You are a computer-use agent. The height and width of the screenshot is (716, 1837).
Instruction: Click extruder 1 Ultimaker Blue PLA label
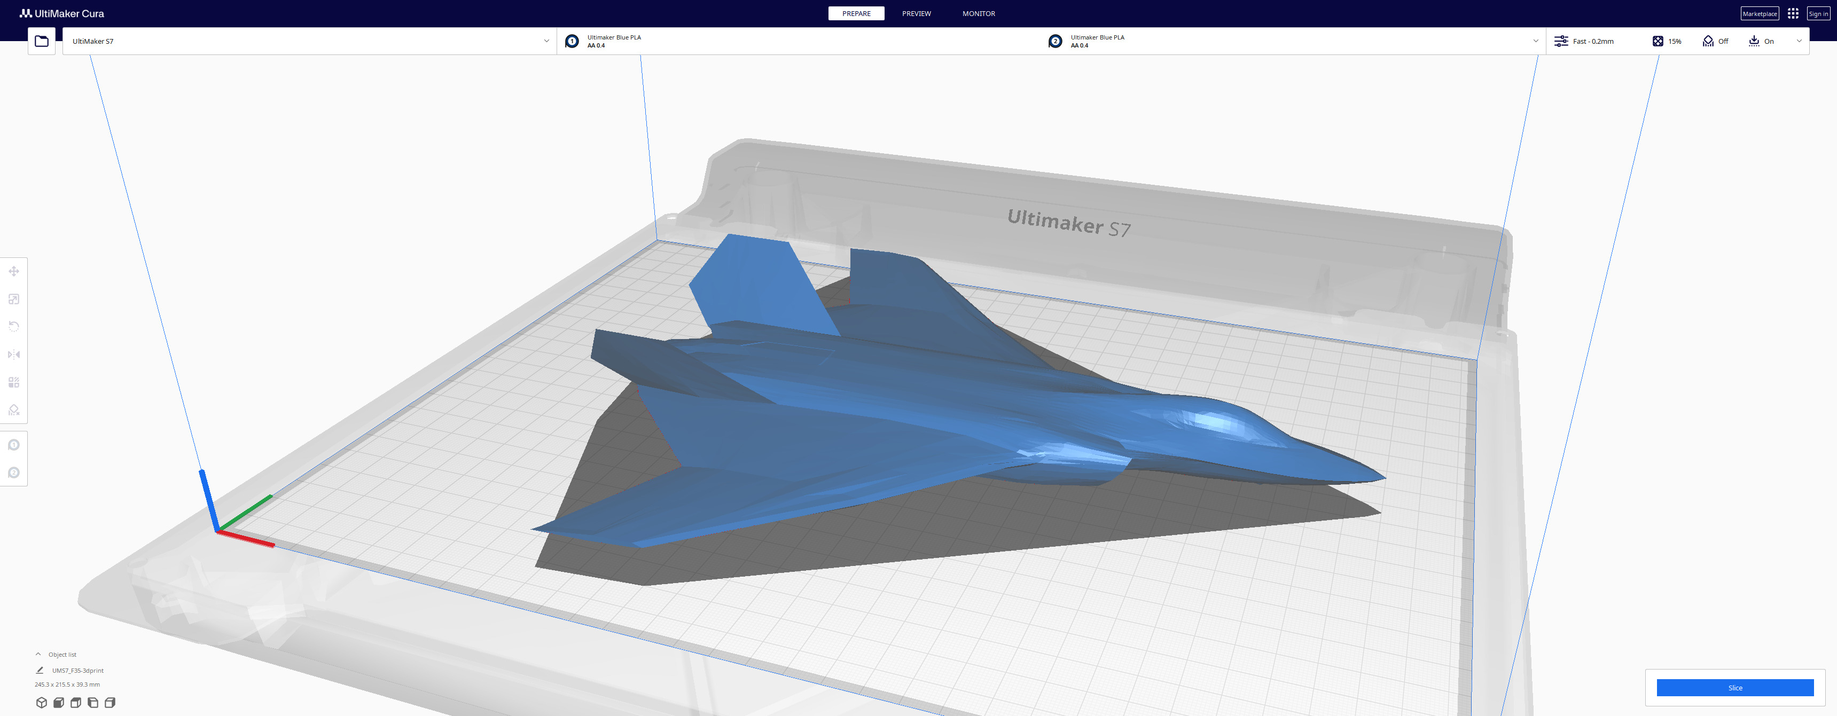614,37
